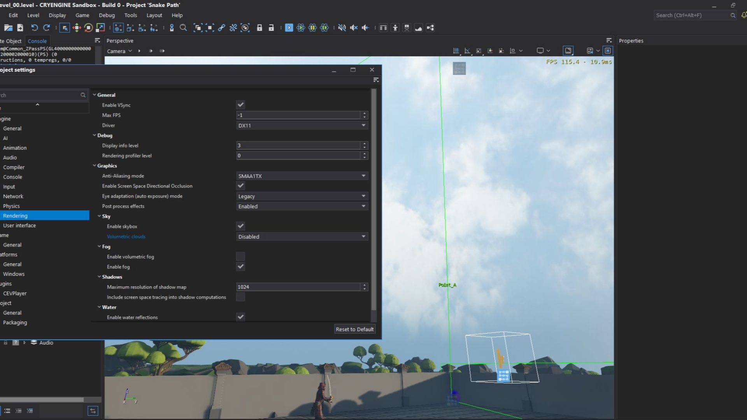Select Rendering in the settings sidebar
Viewport: 747px width, 420px height.
[x=16, y=215]
